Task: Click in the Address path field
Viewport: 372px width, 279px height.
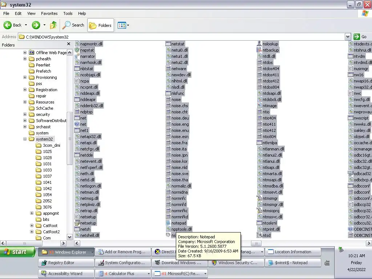Action: [182, 37]
